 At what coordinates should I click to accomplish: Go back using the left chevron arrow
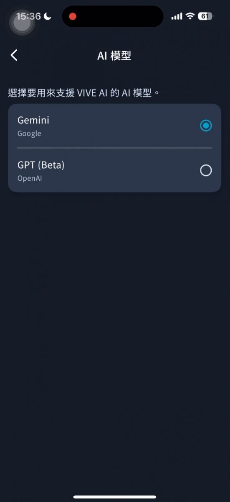point(14,55)
